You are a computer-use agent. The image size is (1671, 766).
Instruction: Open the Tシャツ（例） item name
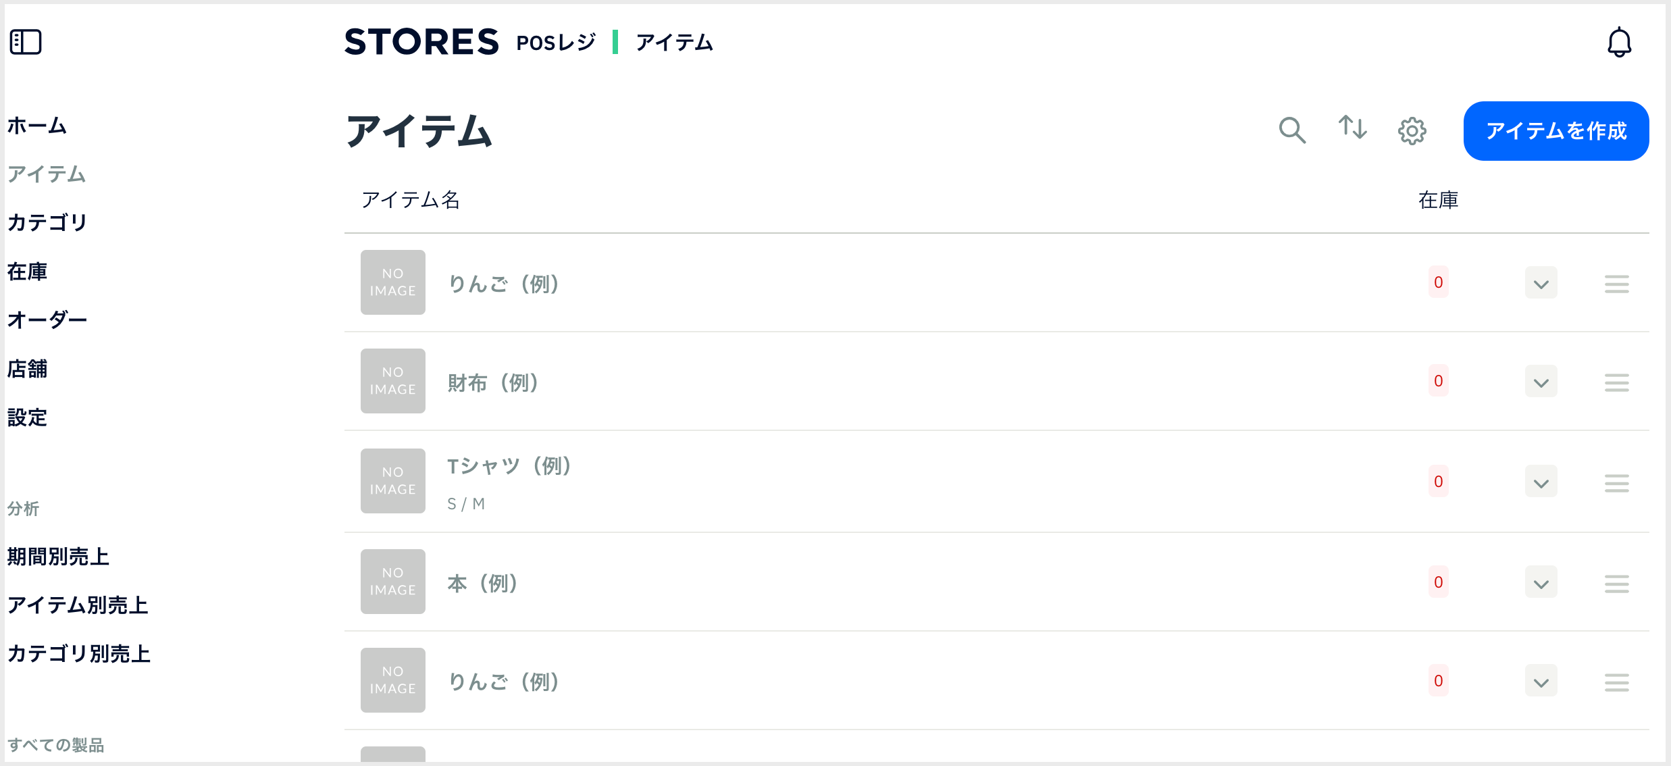pyautogui.click(x=509, y=466)
